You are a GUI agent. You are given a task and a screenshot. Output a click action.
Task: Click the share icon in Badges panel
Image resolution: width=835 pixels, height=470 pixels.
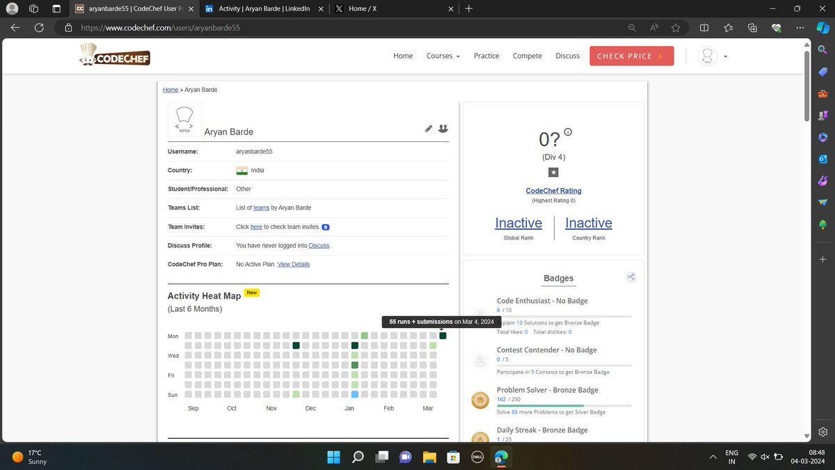click(631, 277)
